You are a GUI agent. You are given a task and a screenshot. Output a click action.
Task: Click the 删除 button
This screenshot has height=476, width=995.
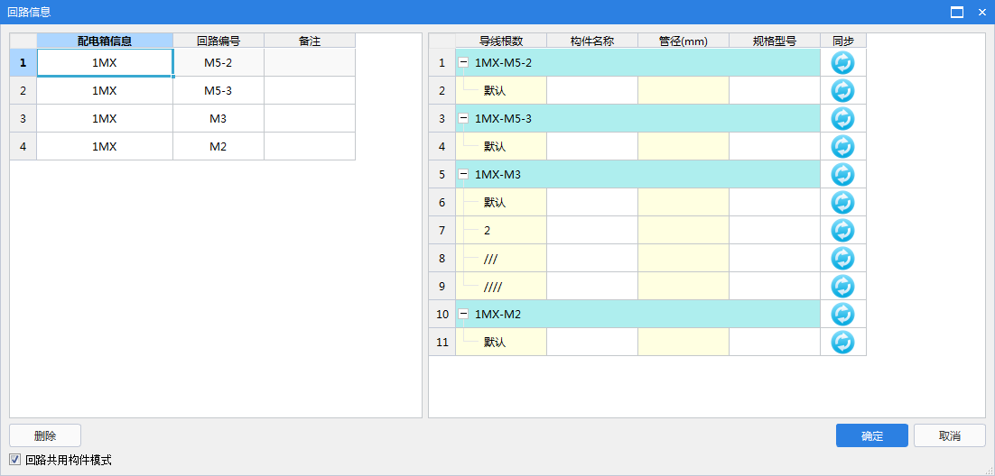click(45, 435)
